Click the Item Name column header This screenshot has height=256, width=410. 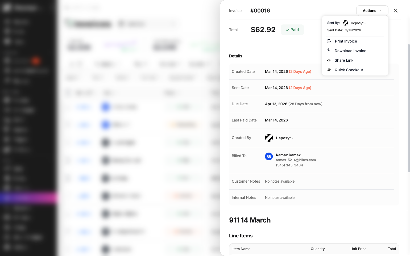point(241,249)
